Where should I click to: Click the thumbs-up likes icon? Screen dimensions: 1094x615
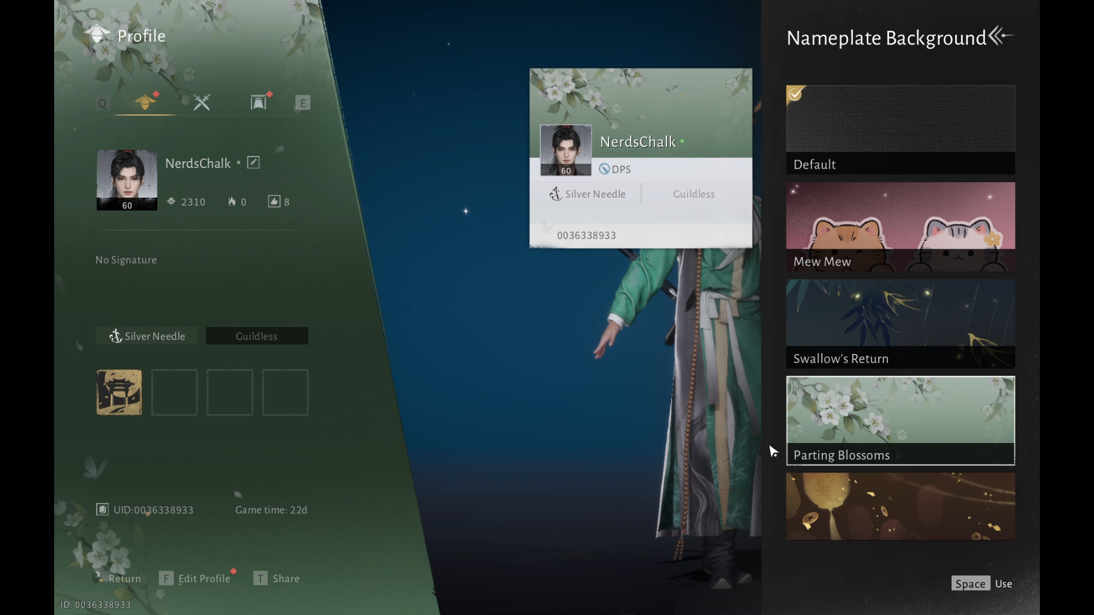click(274, 202)
